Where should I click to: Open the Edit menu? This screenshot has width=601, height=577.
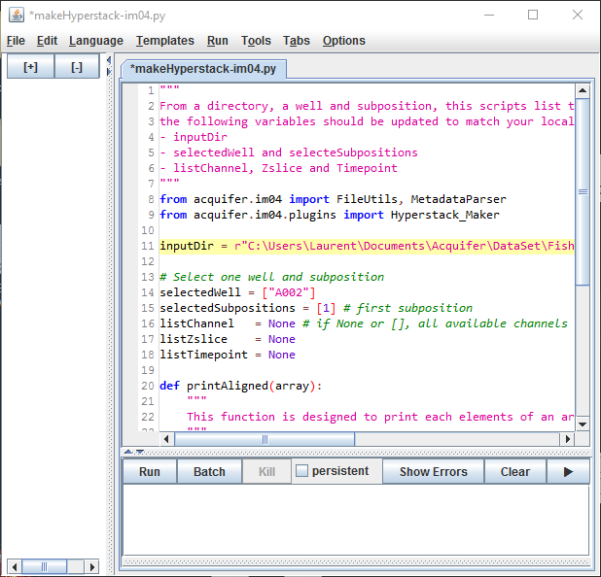pyautogui.click(x=47, y=41)
